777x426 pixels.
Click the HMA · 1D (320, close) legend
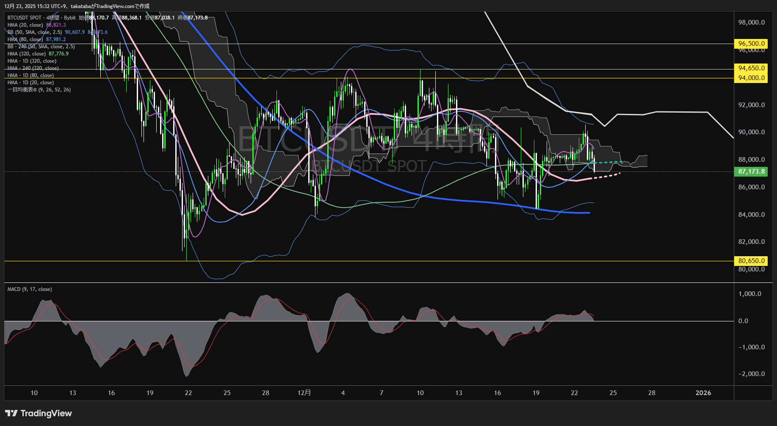(32, 61)
